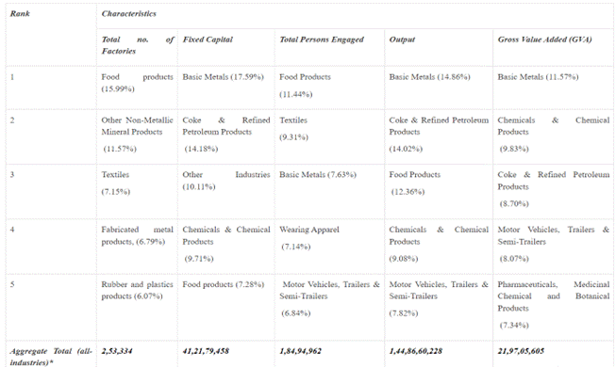This screenshot has width=616, height=367.
Task: Click the Fixed Capital column header
Action: tap(208, 40)
